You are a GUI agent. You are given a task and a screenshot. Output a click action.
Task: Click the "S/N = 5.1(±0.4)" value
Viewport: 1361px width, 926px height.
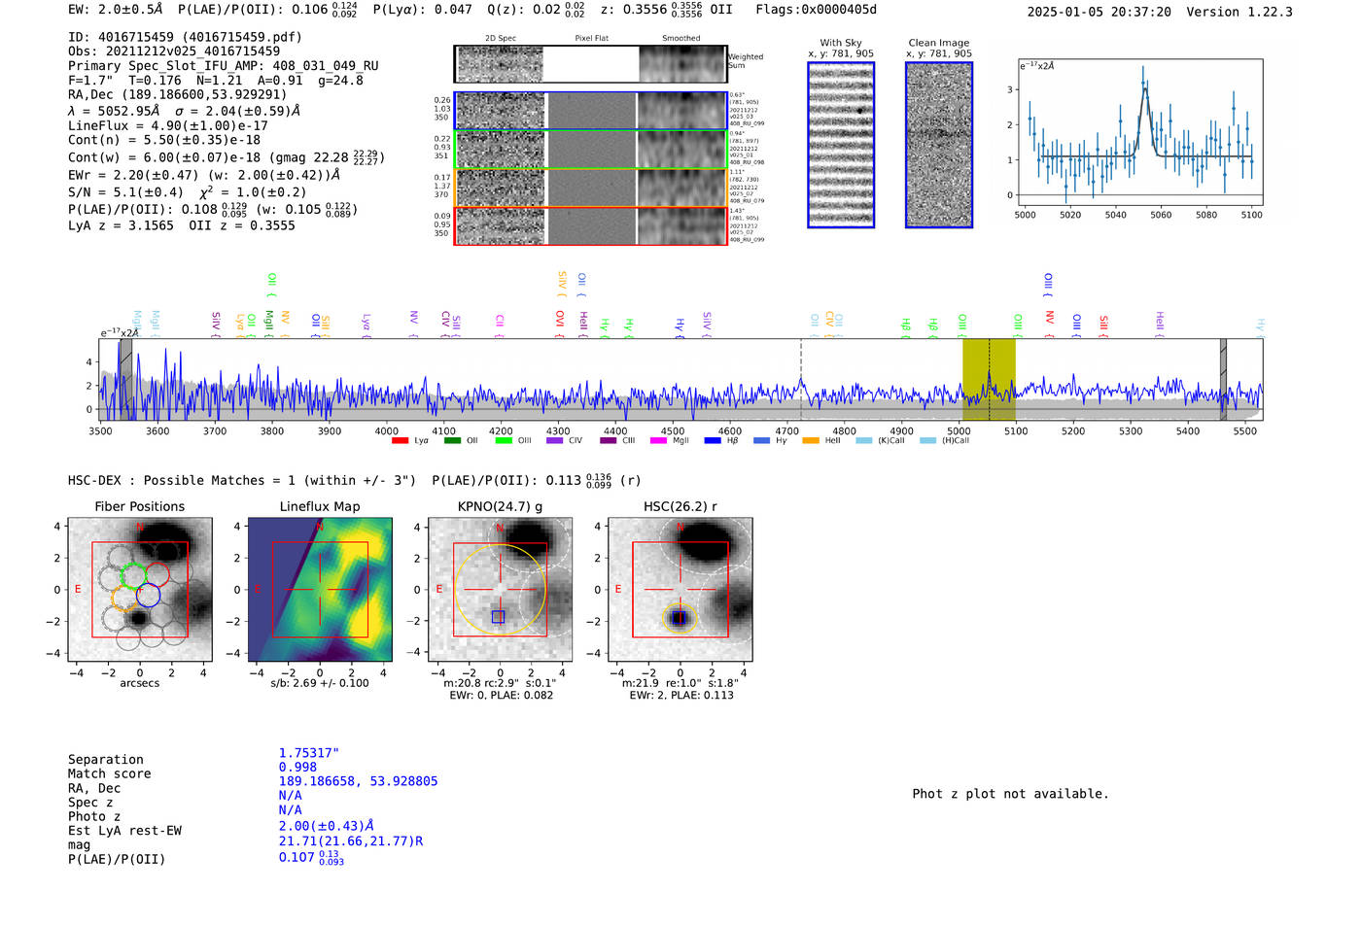click(x=125, y=192)
